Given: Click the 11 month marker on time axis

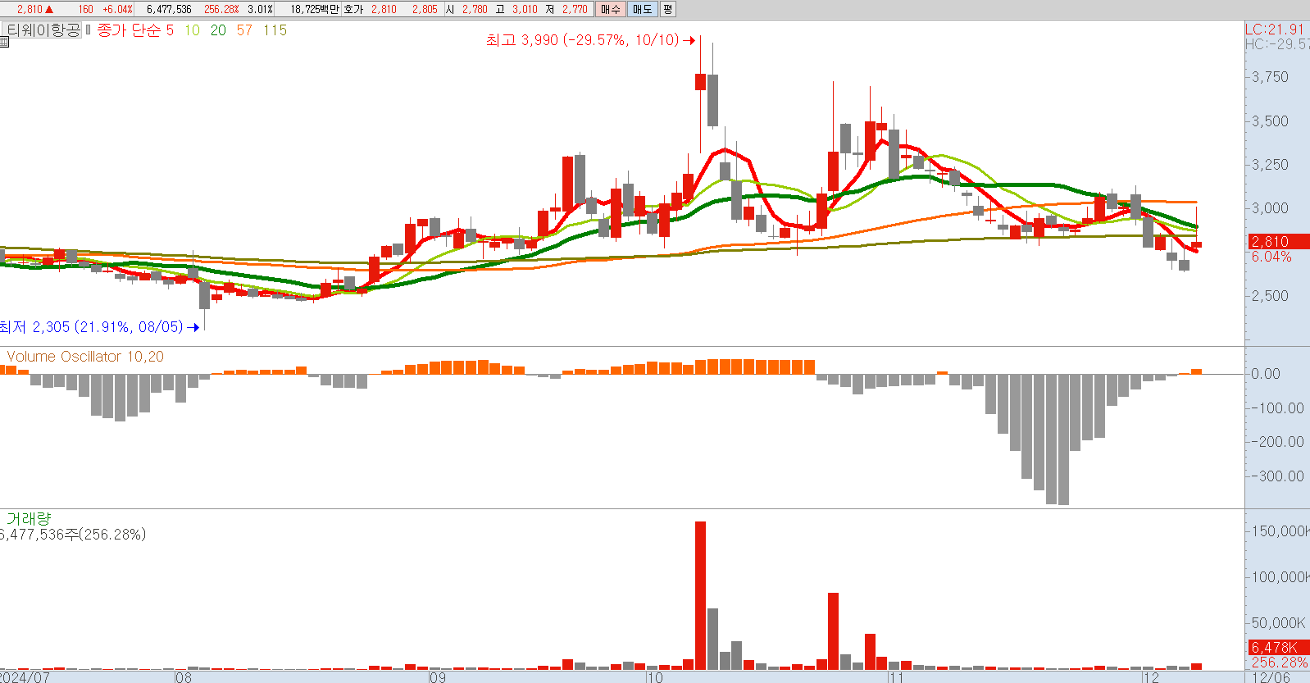Looking at the screenshot, I should [896, 677].
